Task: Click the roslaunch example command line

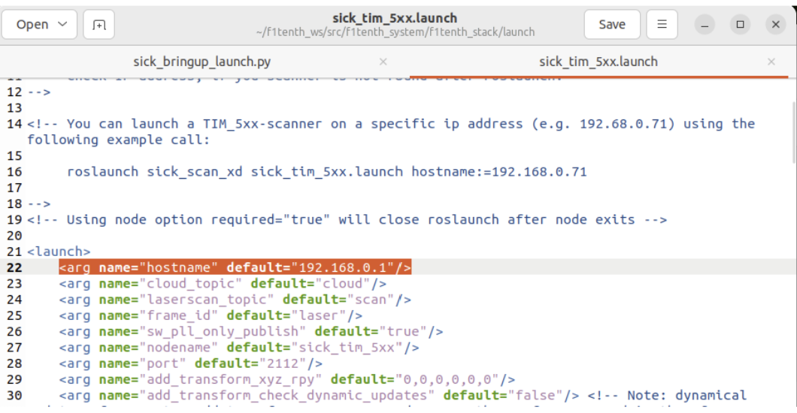Action: tap(327, 171)
